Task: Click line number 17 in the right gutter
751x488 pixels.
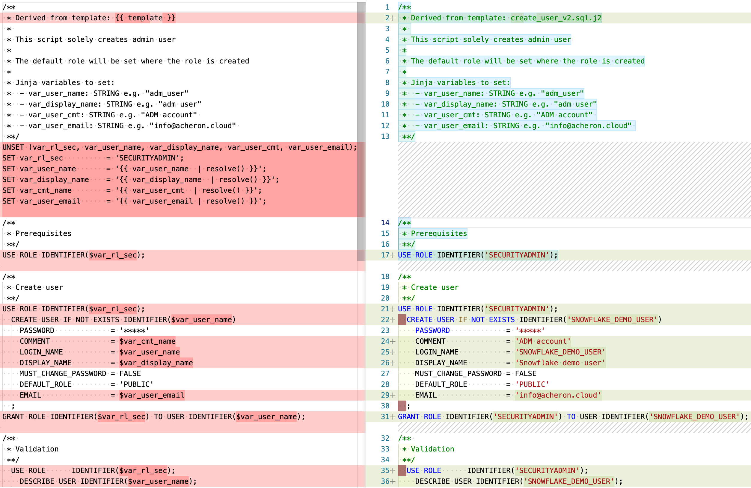Action: [385, 255]
